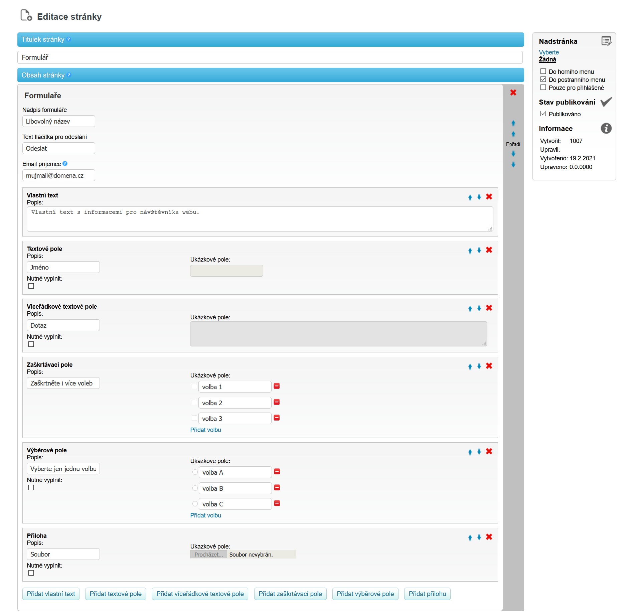Image resolution: width=626 pixels, height=614 pixels.
Task: Focus the Email příjemce input field
Action: pos(59,175)
